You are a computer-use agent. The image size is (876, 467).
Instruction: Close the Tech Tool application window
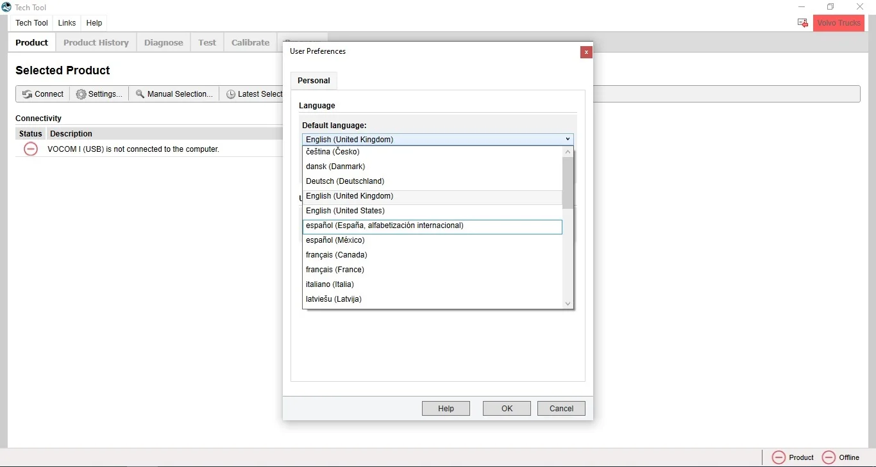click(x=860, y=7)
